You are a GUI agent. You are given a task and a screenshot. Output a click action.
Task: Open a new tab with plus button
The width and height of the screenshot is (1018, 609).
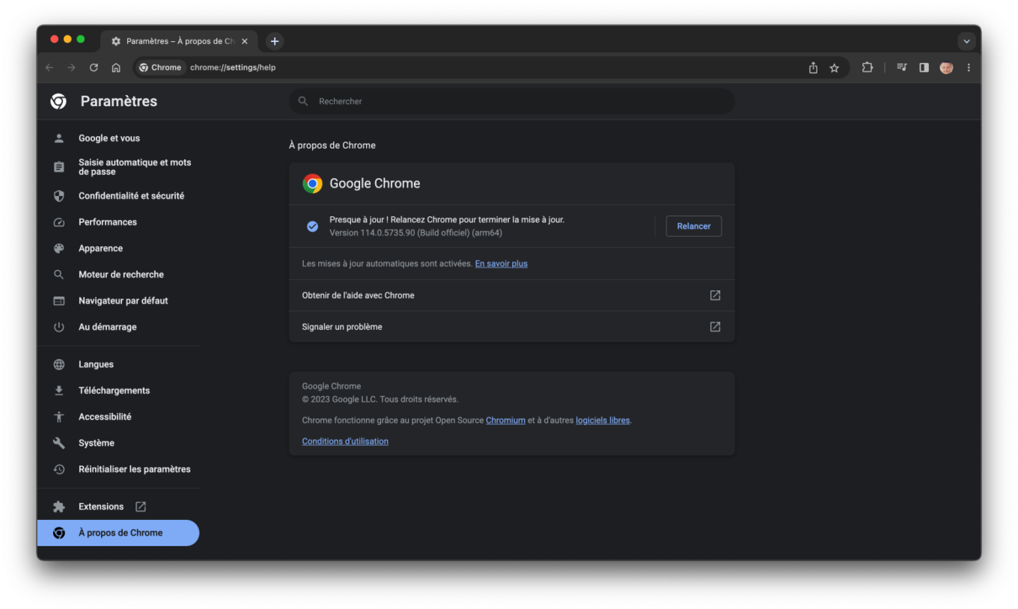(275, 41)
